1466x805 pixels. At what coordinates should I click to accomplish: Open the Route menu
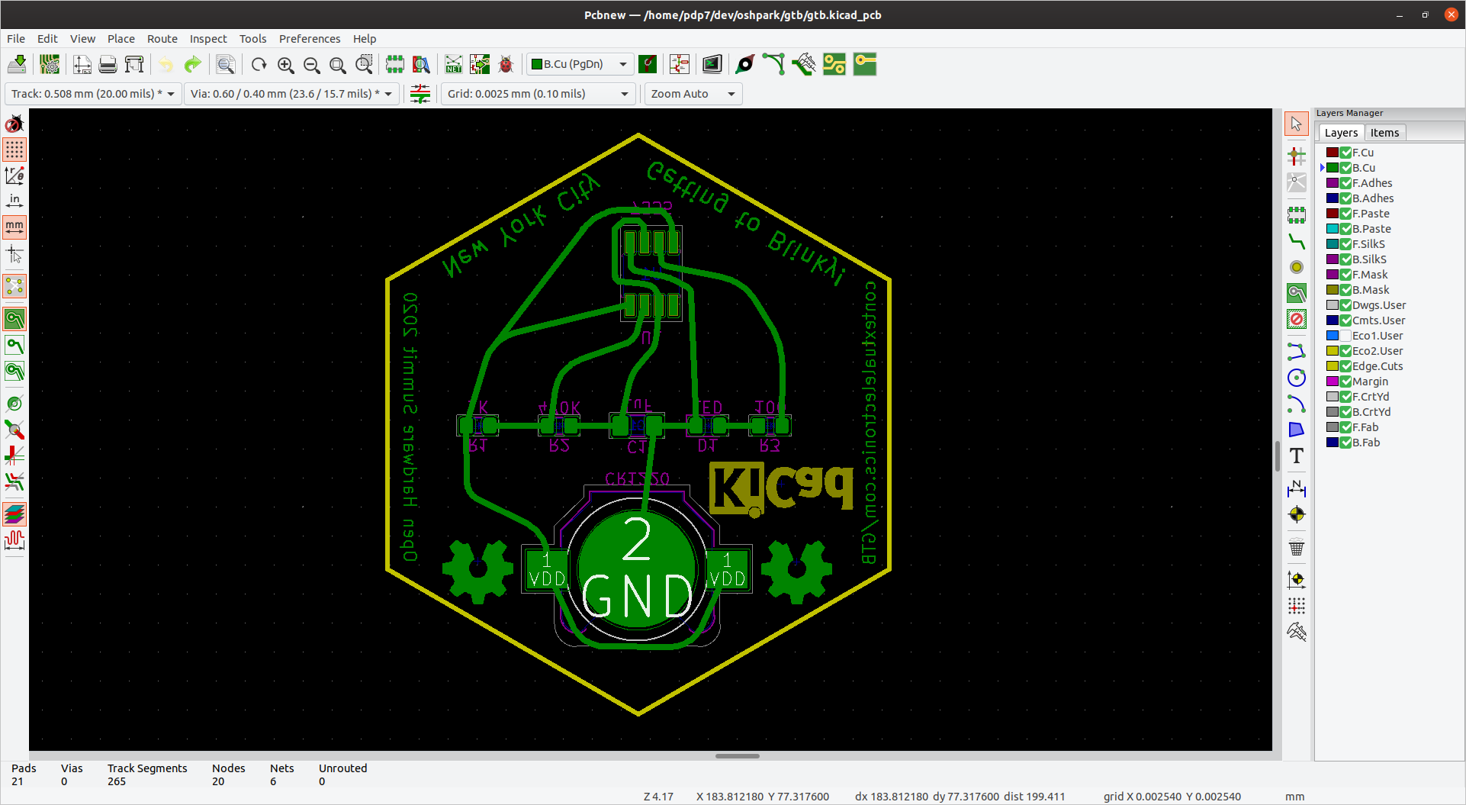tap(162, 39)
